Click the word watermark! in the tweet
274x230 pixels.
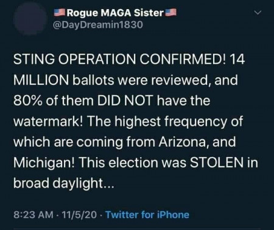49,121
